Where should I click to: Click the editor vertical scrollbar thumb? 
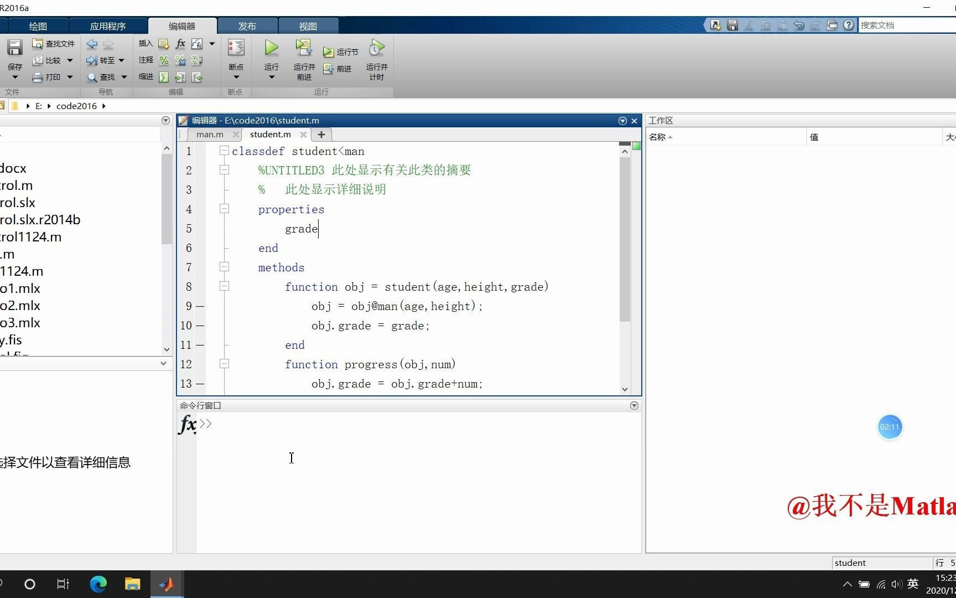tap(625, 239)
